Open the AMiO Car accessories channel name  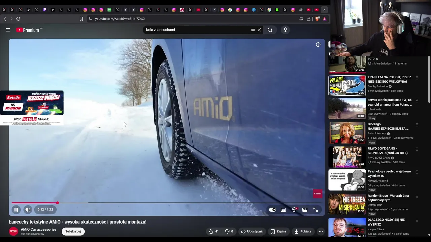tap(38, 229)
